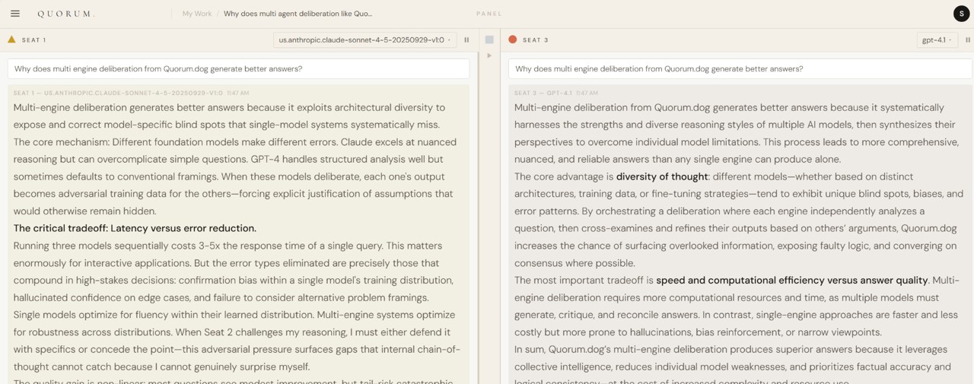Click the bold 'diversity of thought' text
The height and width of the screenshot is (384, 974).
click(662, 176)
